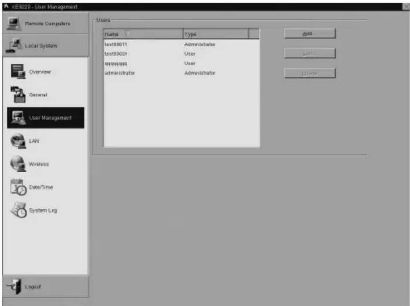Screen dimensions: 410x306
Task: Open the Date/Time menu label
Action: (41, 187)
